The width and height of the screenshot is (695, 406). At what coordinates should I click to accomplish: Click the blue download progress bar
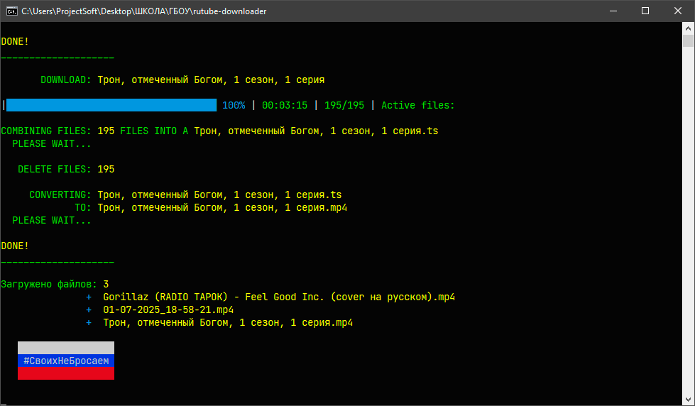[x=111, y=105]
